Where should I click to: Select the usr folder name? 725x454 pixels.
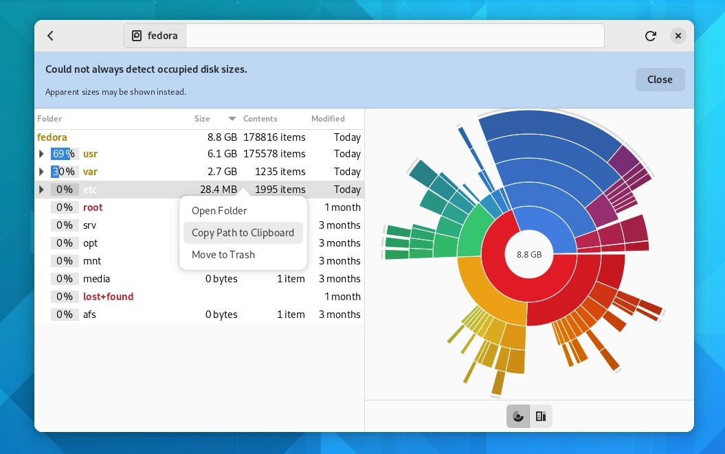coord(90,154)
